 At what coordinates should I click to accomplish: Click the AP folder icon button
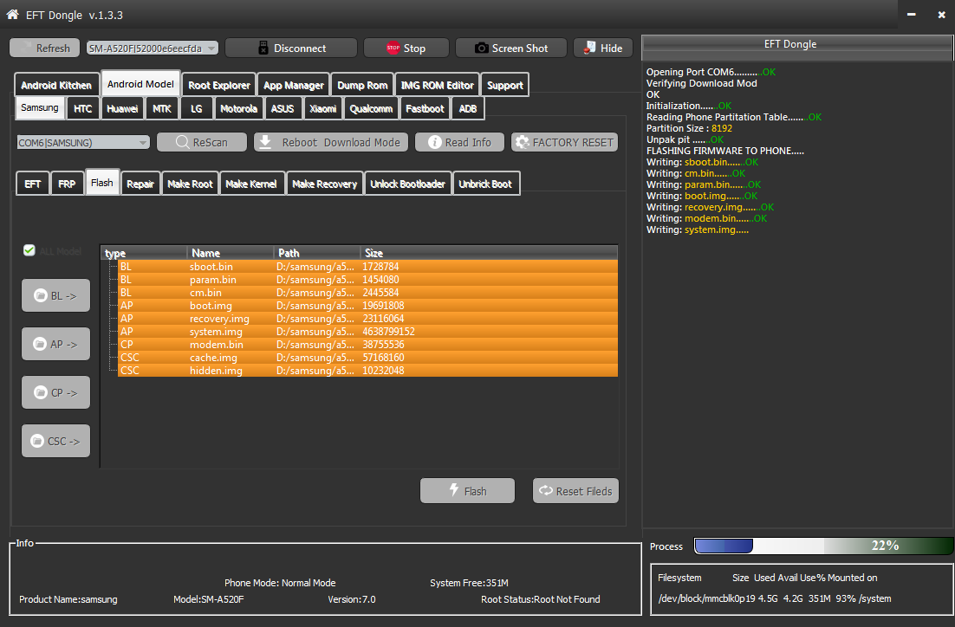pyautogui.click(x=40, y=344)
